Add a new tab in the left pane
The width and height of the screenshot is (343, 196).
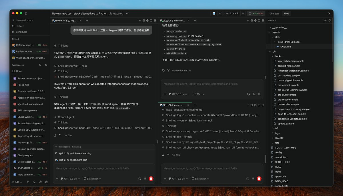[x=87, y=21]
